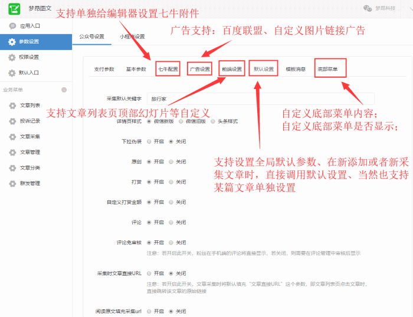Click the gear icon beside 参数设置
The height and width of the screenshot is (317, 413).
[12, 42]
